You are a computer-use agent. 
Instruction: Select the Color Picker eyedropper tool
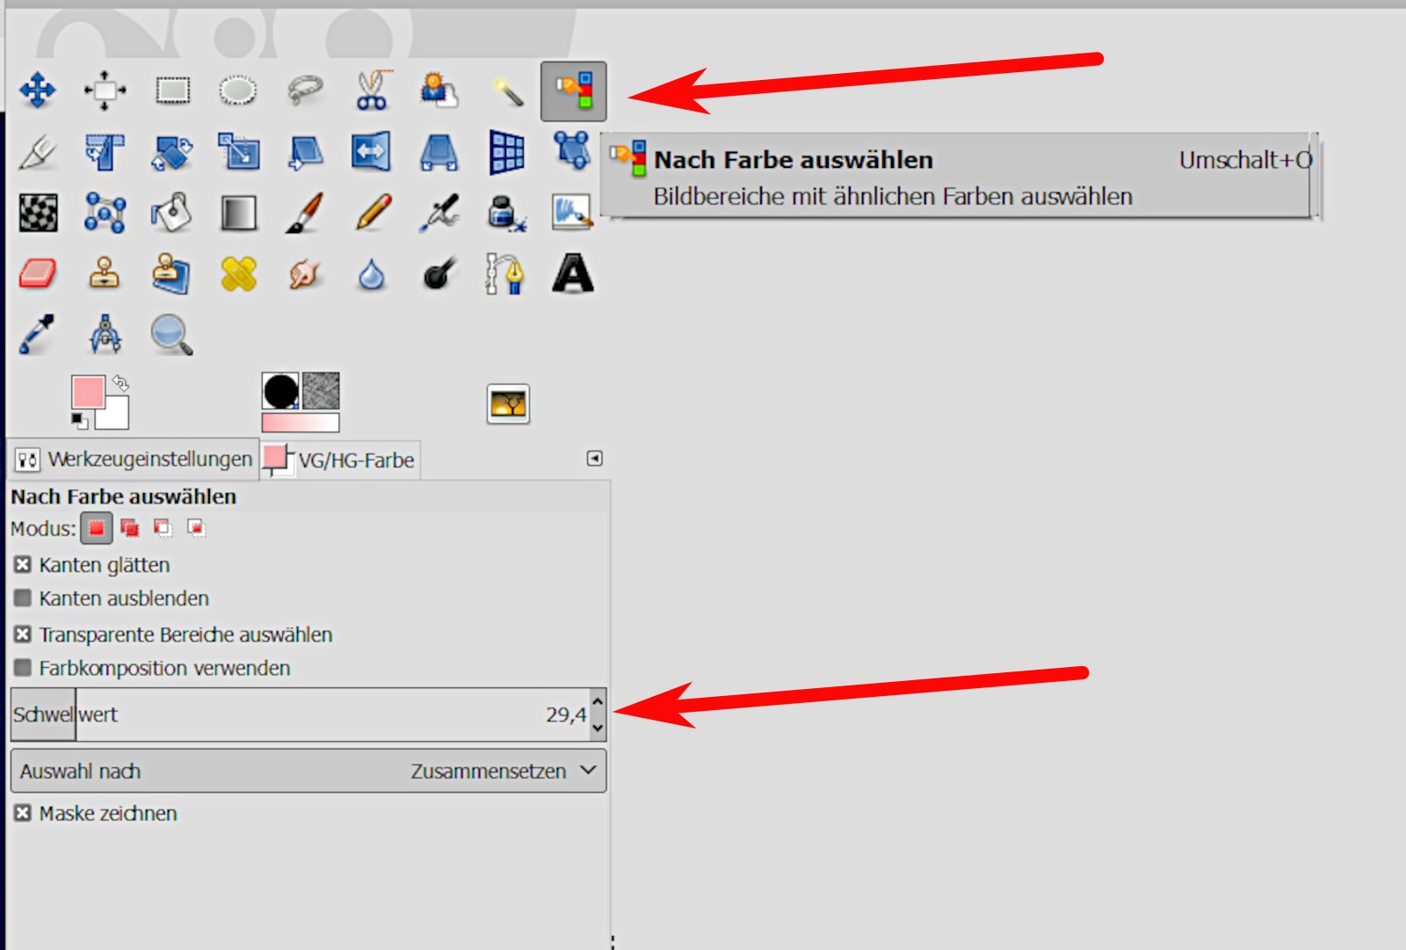[37, 335]
